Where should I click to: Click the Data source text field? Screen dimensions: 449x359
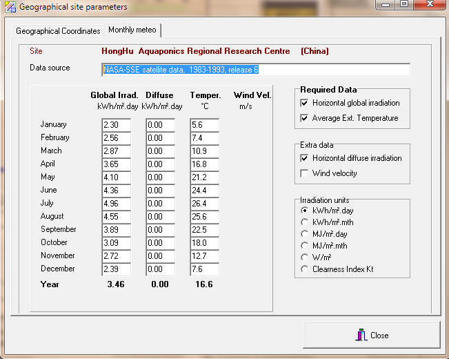click(x=255, y=70)
